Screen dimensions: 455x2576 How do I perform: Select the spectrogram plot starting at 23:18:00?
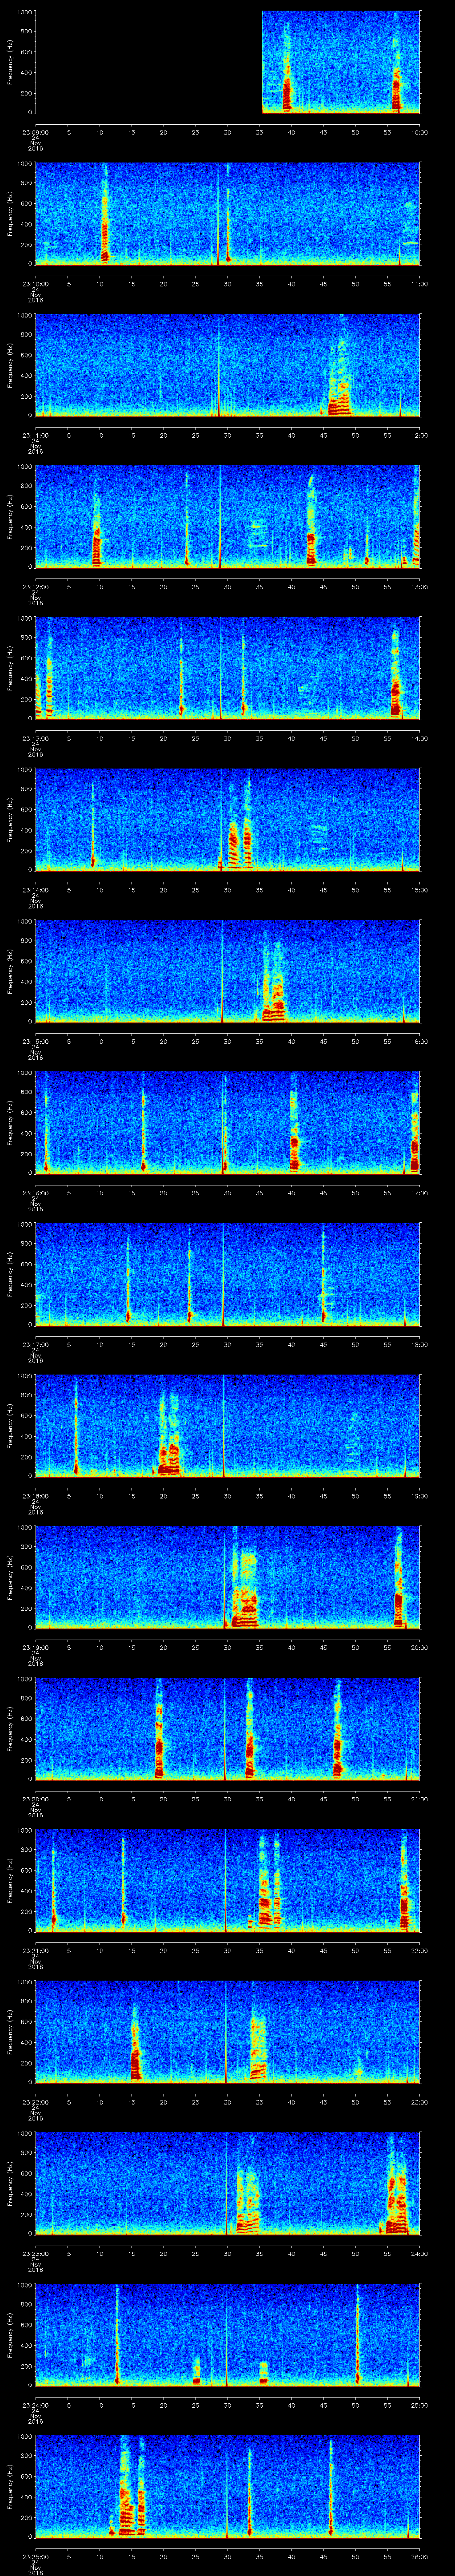click(228, 1426)
